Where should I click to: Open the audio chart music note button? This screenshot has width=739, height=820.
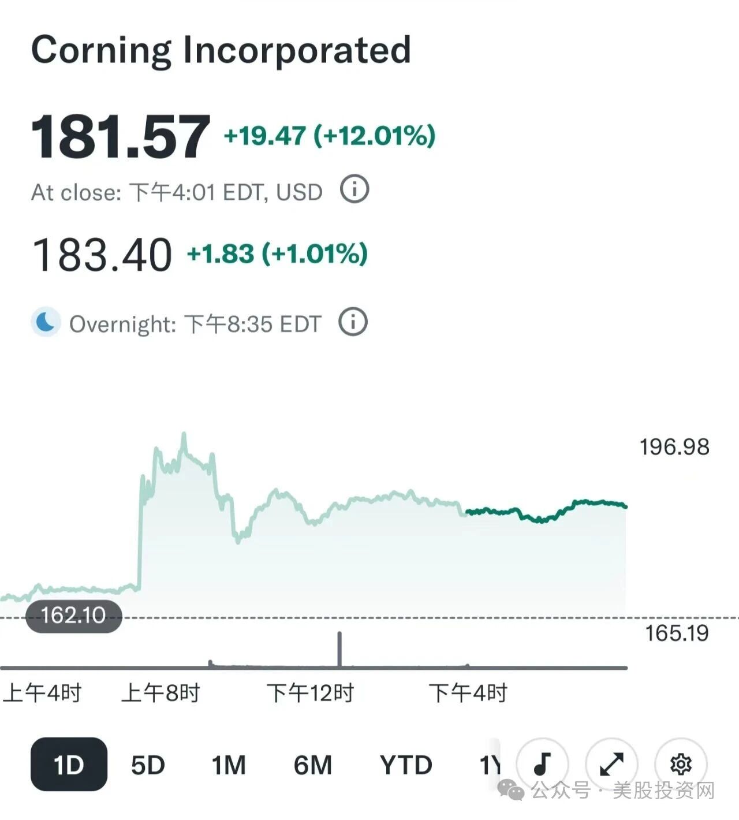[x=542, y=764]
